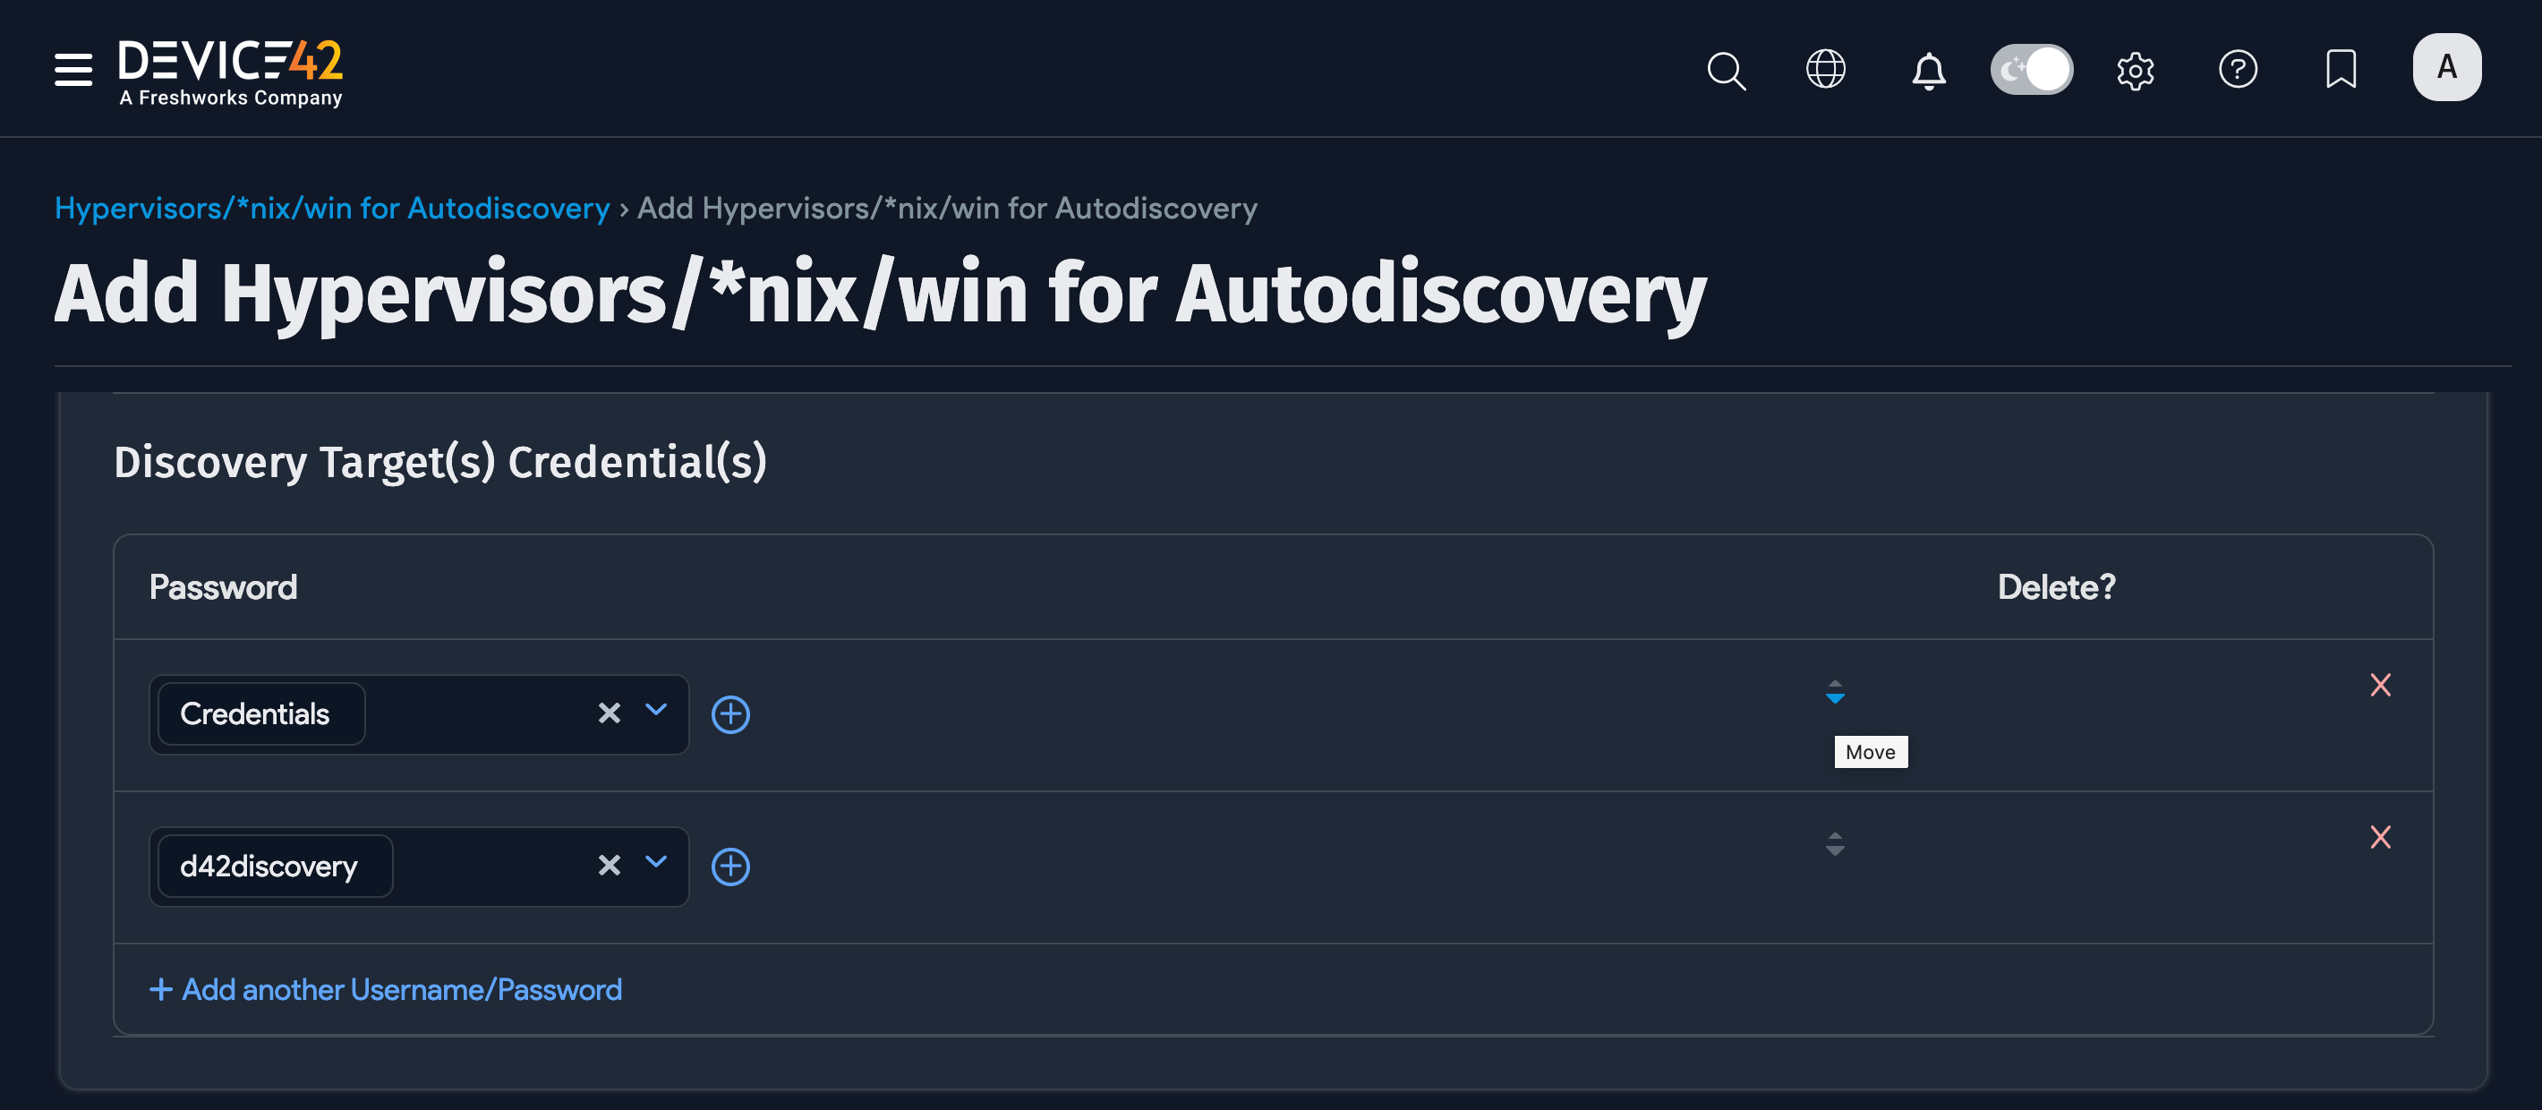This screenshot has height=1110, width=2542.
Task: Open the help question mark icon
Action: point(2237,69)
